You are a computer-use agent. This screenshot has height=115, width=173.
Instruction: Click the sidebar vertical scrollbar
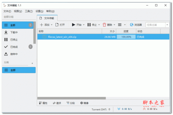click(35, 33)
